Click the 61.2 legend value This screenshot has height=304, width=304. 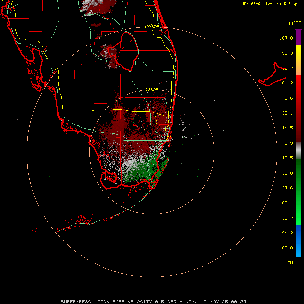click(287, 83)
